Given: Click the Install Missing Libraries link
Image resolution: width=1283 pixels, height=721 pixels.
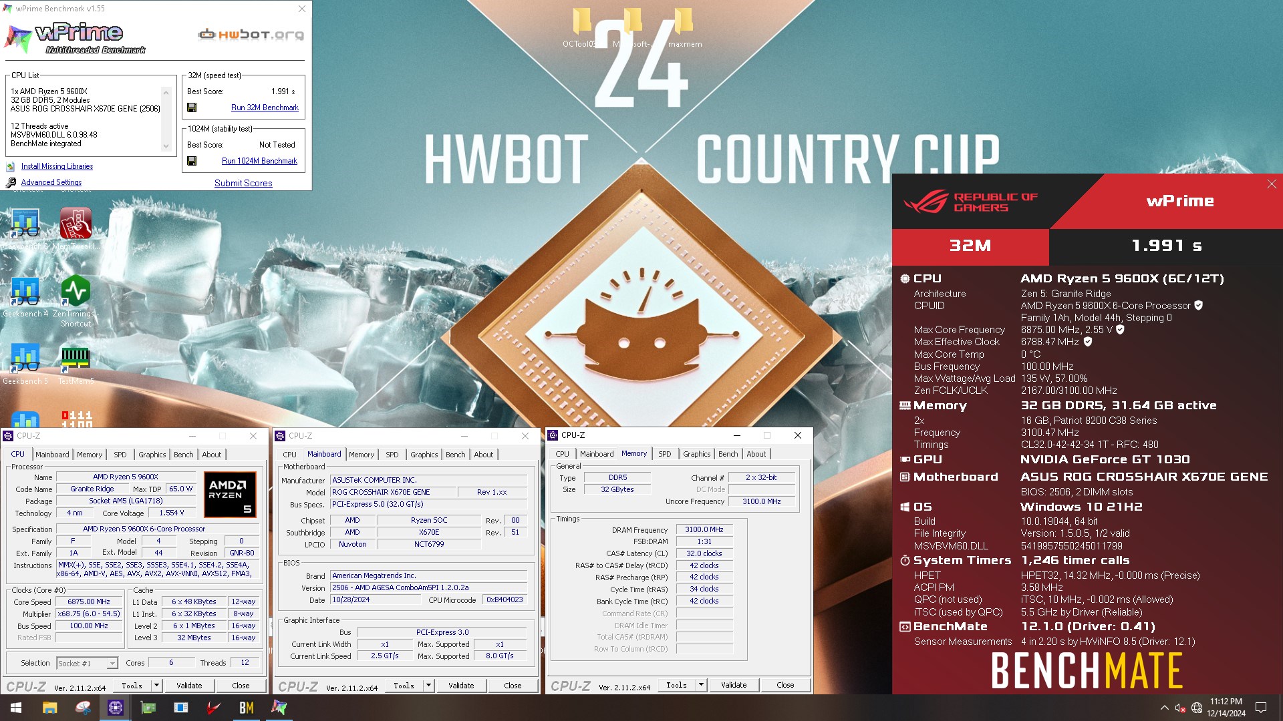Looking at the screenshot, I should click(x=57, y=166).
